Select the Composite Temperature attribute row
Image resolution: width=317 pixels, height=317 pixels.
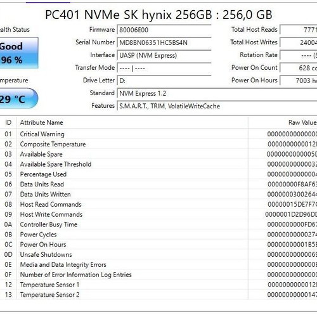click(158, 144)
